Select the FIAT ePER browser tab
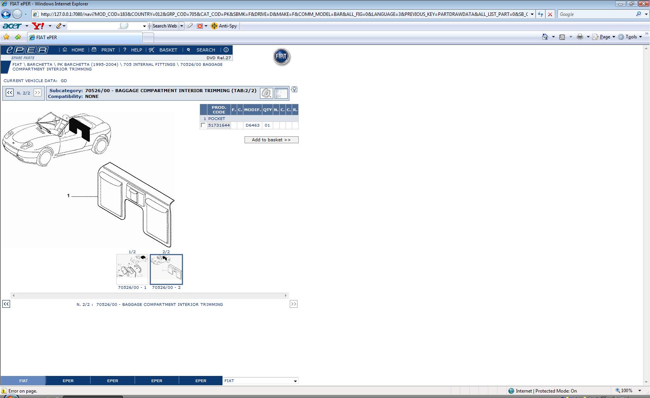 click(x=85, y=38)
